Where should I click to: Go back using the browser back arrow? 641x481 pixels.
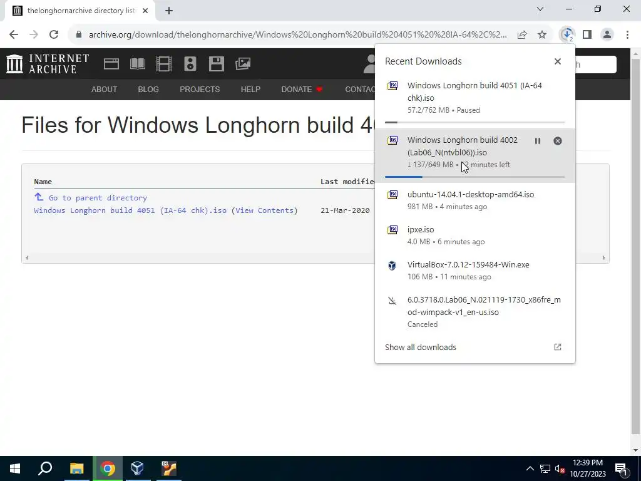(x=14, y=35)
